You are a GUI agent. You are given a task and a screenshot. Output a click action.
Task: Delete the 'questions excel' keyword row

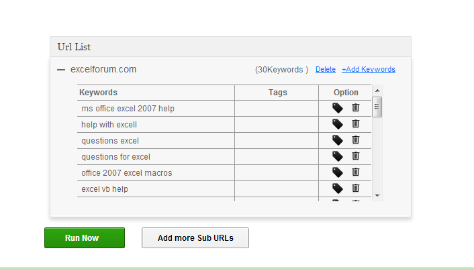[356, 140]
